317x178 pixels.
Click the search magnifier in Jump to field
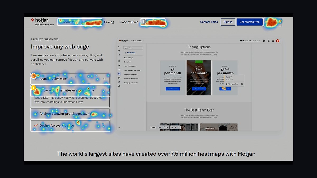[125, 48]
